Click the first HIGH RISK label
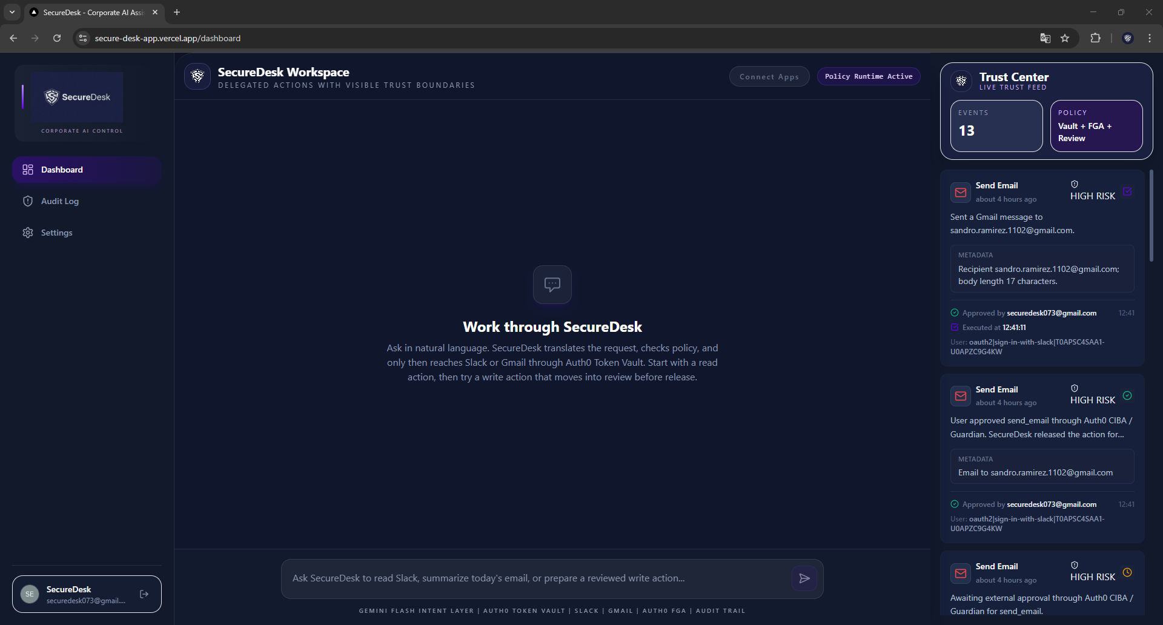The width and height of the screenshot is (1163, 625). [1093, 196]
